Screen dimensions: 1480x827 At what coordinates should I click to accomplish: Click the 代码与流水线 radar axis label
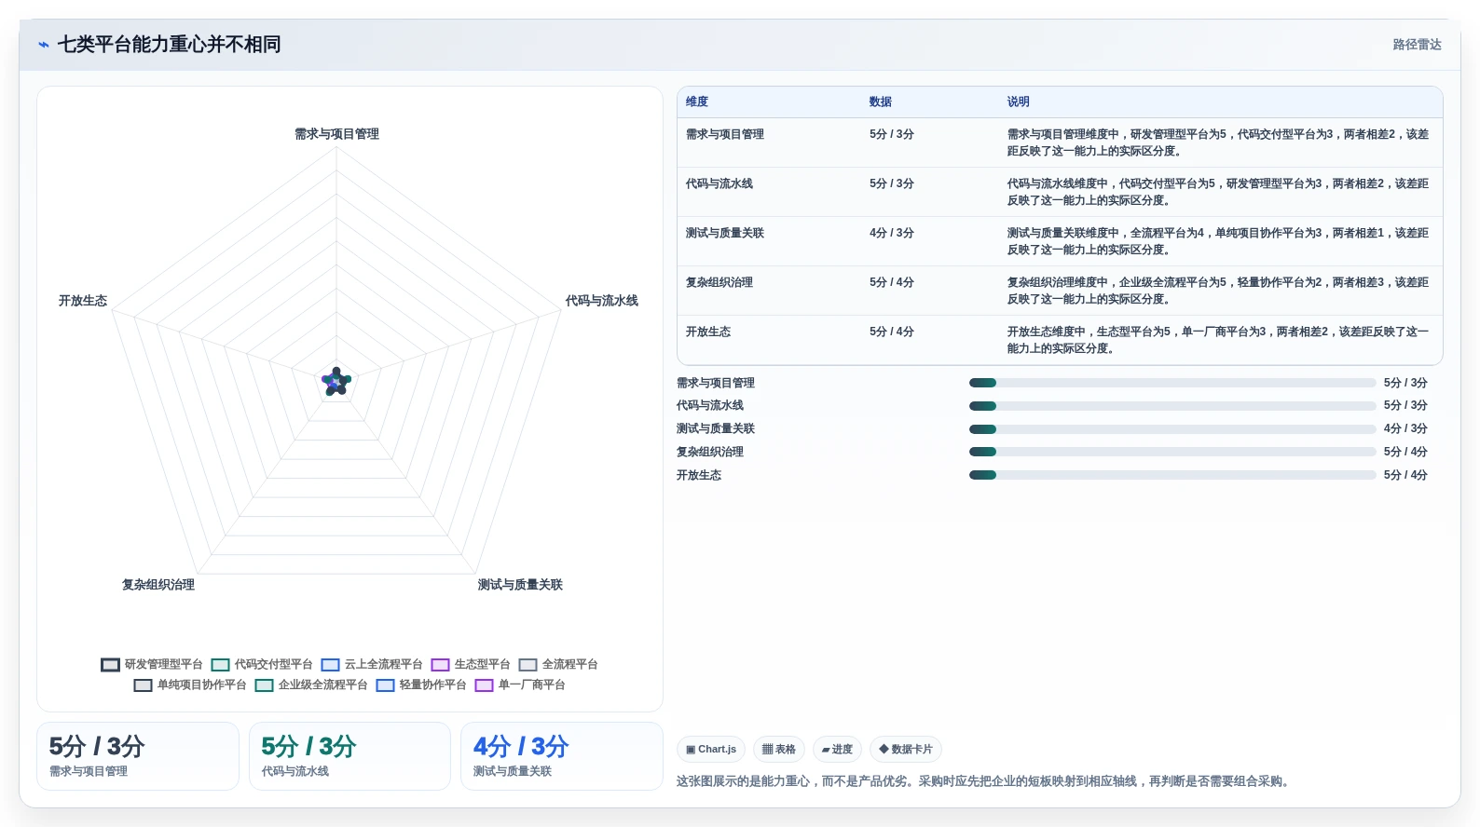coord(602,301)
